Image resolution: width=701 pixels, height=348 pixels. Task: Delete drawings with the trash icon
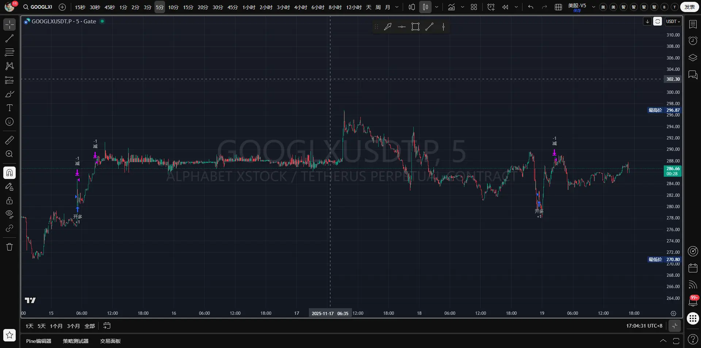(x=9, y=247)
